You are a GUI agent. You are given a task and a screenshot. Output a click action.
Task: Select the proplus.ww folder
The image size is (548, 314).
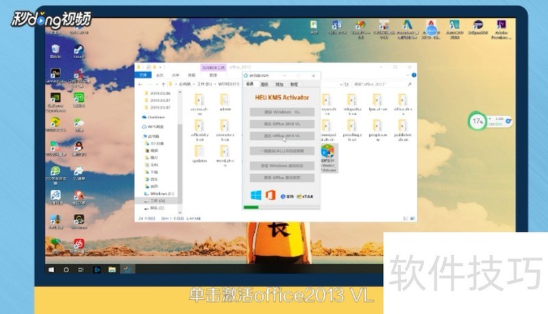click(377, 130)
